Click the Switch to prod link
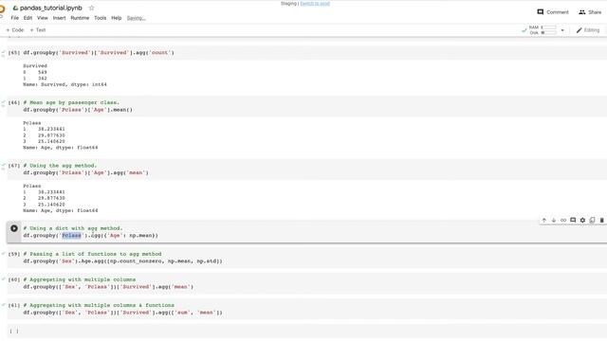Image resolution: width=607 pixels, height=341 pixels. (x=315, y=4)
